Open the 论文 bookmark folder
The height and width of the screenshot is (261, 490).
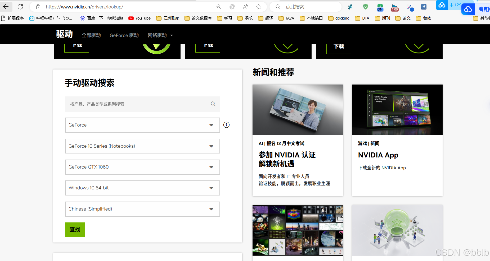[x=403, y=18]
